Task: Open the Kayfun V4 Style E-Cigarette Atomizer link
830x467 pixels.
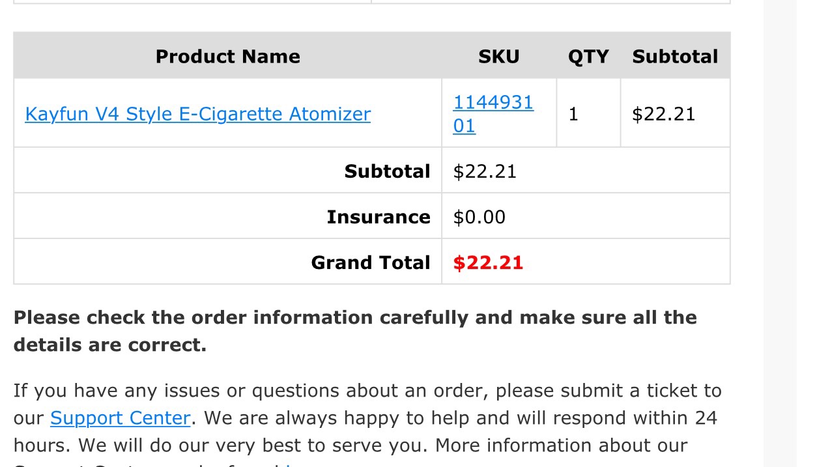Action: (x=197, y=114)
